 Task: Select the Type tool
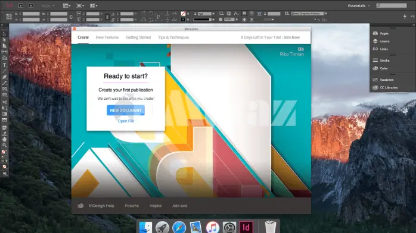pyautogui.click(x=4, y=65)
